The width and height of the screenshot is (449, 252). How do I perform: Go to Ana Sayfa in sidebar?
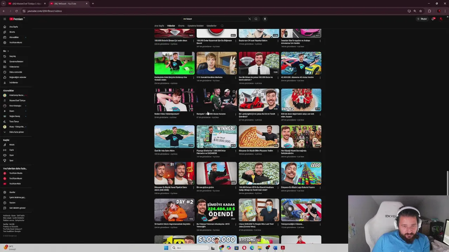[14, 27]
